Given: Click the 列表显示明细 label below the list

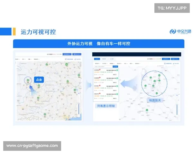Looking at the screenshot, I should (x=105, y=106).
